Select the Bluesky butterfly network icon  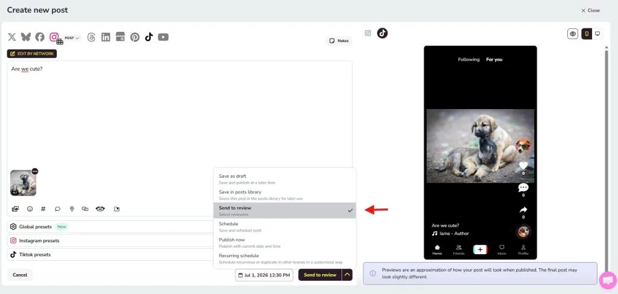(25, 37)
